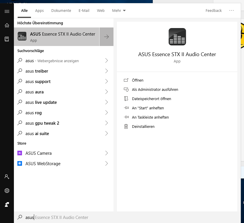
Task: Select 'Als Administrator ausführen'
Action: (x=155, y=89)
